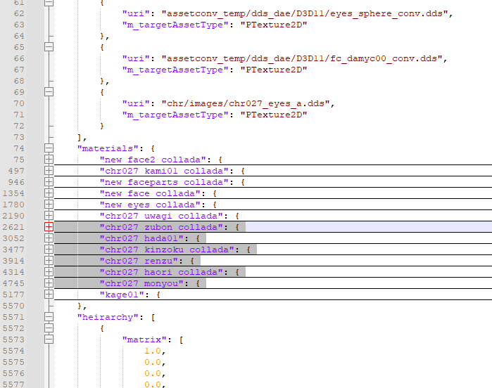Click the "chr/images/chr027_eyes_a.dds" string
Screen dimensions: 492x388
click(x=246, y=103)
